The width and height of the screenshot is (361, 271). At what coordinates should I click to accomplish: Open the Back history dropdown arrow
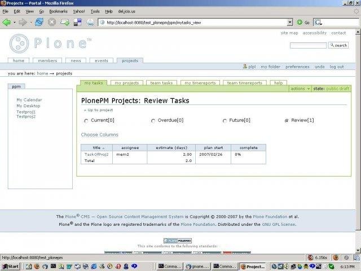coord(15,23)
